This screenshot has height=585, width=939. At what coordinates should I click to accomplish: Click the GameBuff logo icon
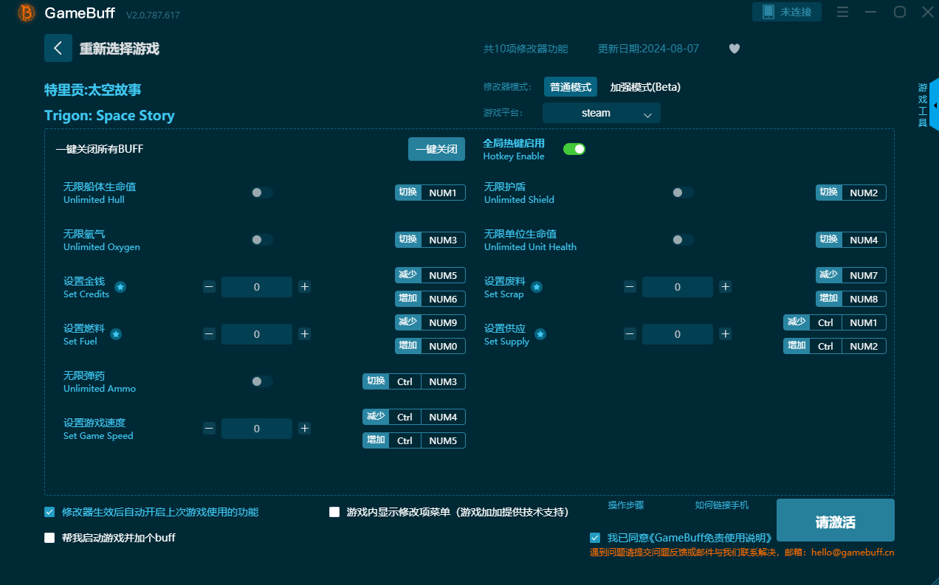(x=27, y=13)
